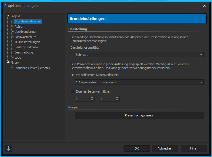
Task: Click the Abbrechen button
Action: point(165,148)
